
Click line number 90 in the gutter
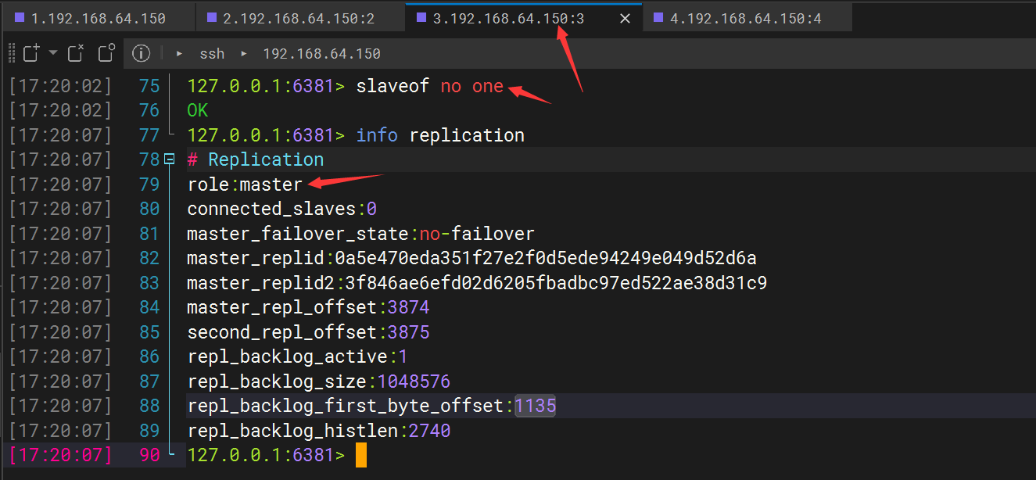click(x=149, y=454)
